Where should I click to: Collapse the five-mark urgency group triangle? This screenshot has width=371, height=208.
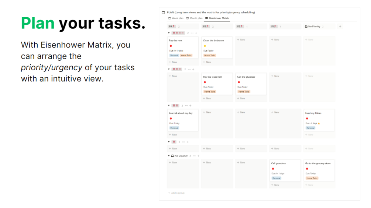169,33
